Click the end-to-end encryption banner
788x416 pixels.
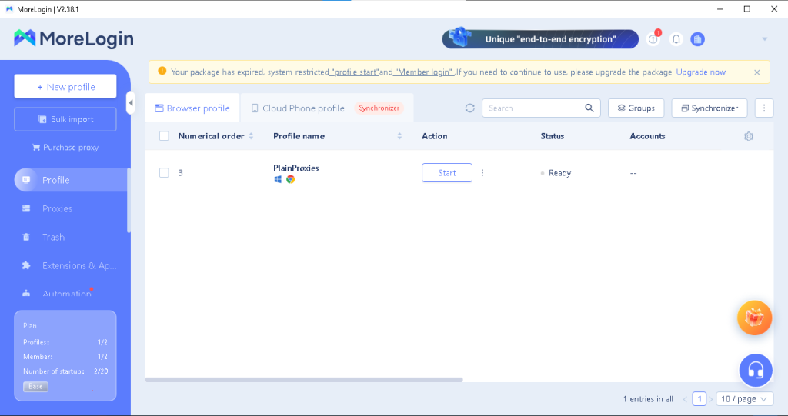(x=540, y=38)
